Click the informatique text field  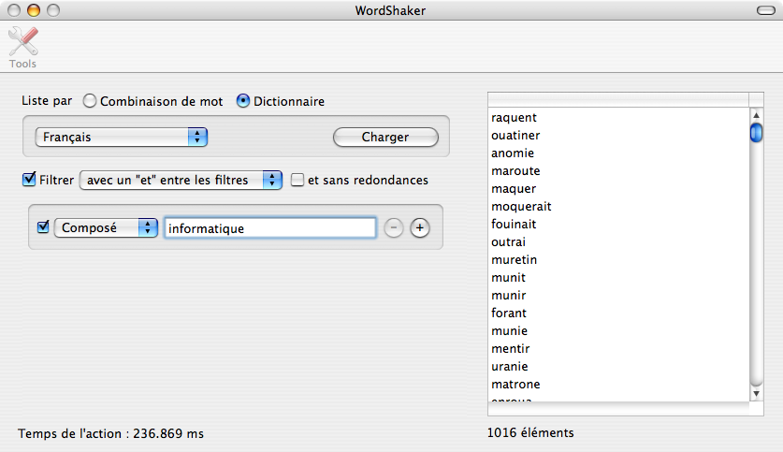coord(270,228)
